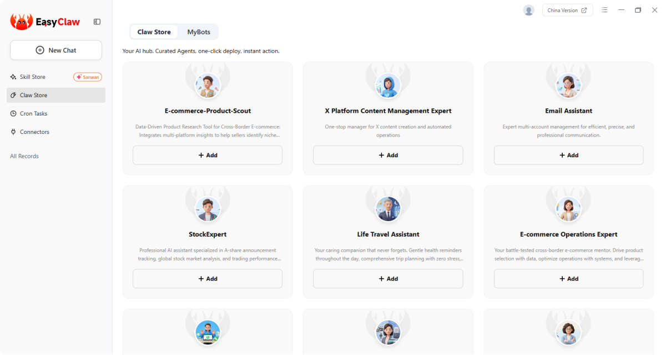
Task: Open All Records in the sidebar
Action: tap(24, 156)
